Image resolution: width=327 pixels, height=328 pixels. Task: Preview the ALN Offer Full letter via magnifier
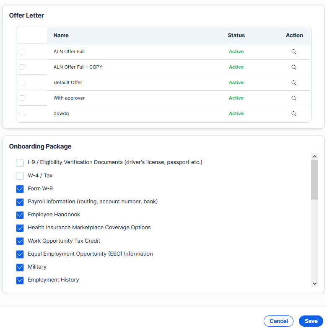(x=294, y=52)
